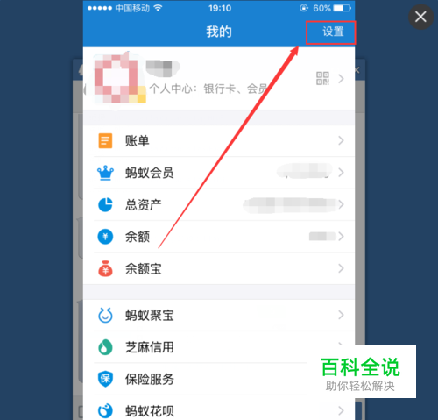Screen dimensions: 438x420
Task: Close the image overlay with X button
Action: coord(420,17)
